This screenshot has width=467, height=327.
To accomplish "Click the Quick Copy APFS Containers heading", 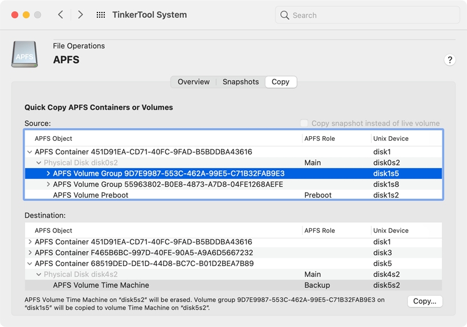I will coord(99,107).
